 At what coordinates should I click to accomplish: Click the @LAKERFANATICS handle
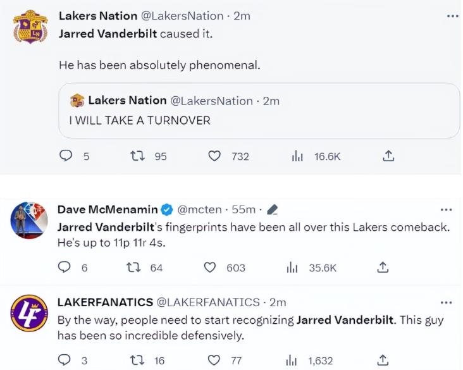pyautogui.click(x=208, y=302)
